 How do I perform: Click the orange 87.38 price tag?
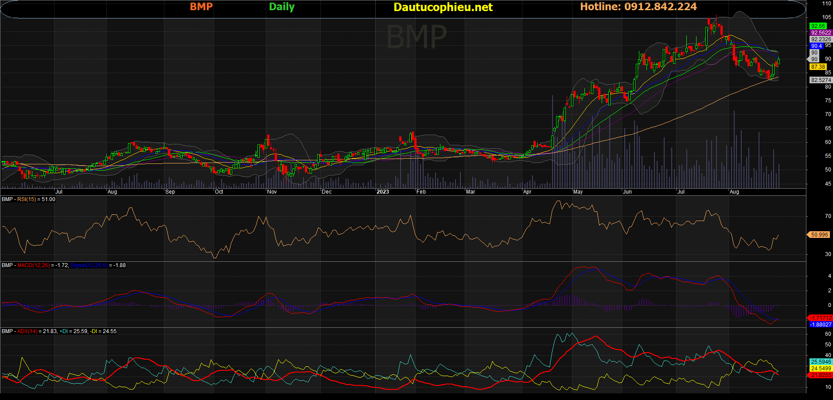pyautogui.click(x=818, y=67)
